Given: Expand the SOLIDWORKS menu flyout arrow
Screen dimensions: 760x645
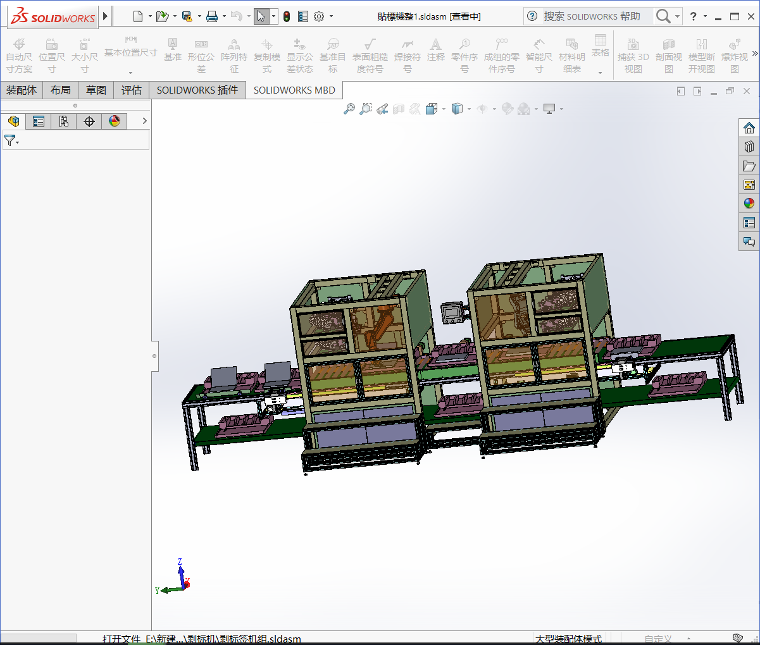Looking at the screenshot, I should pos(105,16).
